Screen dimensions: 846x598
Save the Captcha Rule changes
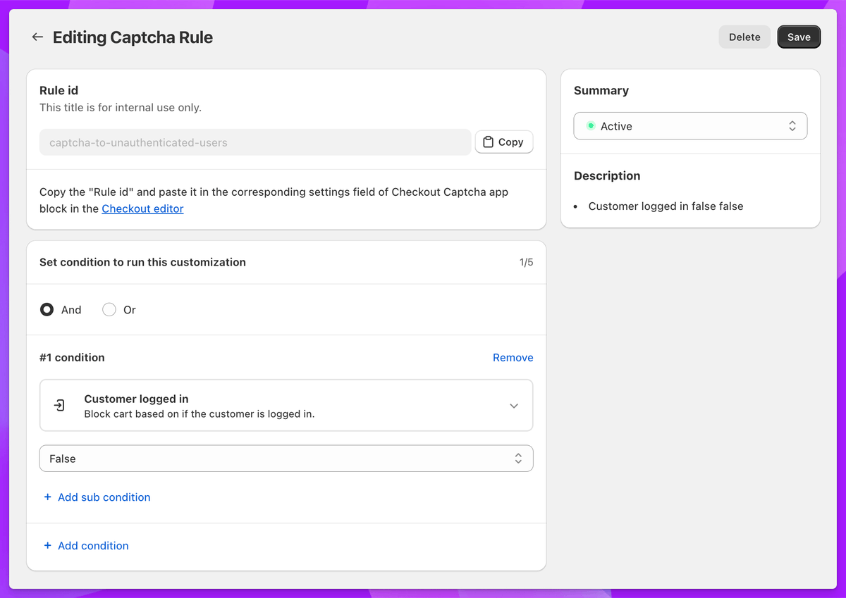pyautogui.click(x=799, y=37)
